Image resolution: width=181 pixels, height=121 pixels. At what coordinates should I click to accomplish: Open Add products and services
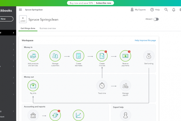(33, 56)
